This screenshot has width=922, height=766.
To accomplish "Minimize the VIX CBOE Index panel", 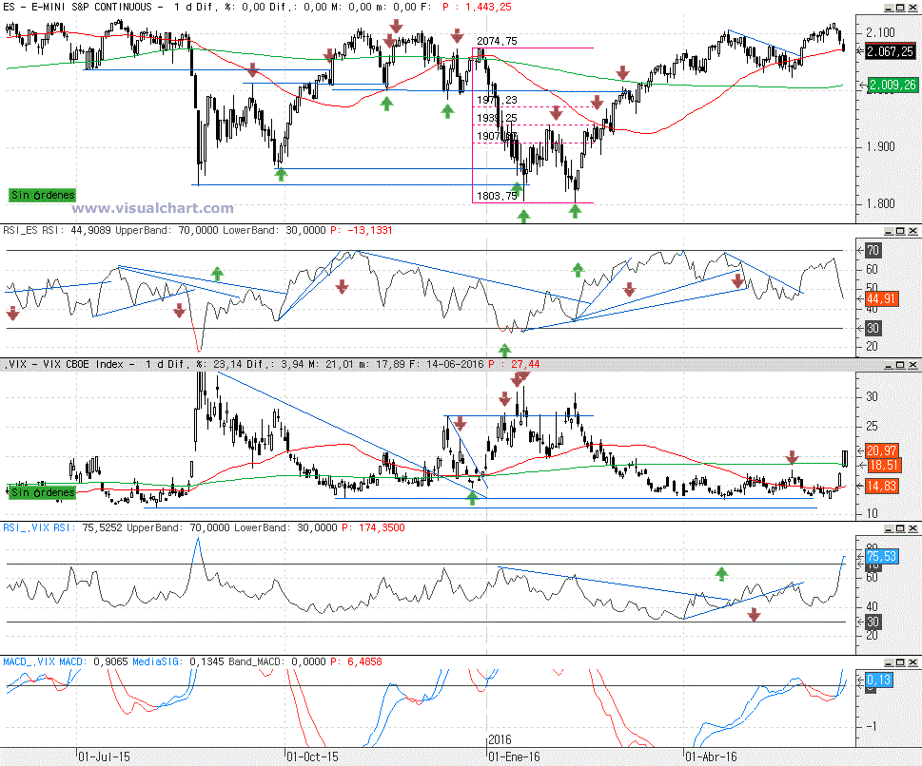I will click(x=888, y=365).
